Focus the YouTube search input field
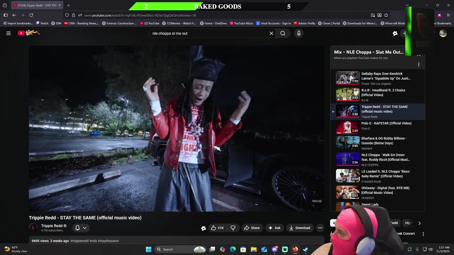This screenshot has width=454, height=255. (x=209, y=33)
